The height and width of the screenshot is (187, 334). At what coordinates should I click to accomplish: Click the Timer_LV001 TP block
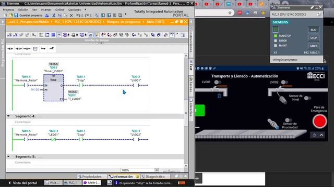click(53, 88)
